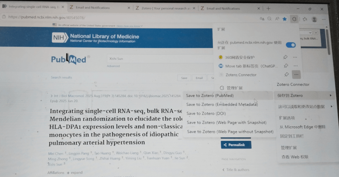Select 固定到工具栏 menu entry
The image size is (339, 177).
pyautogui.click(x=292, y=136)
